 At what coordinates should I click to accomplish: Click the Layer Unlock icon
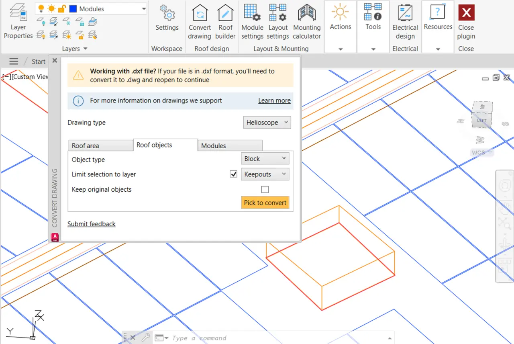click(80, 35)
